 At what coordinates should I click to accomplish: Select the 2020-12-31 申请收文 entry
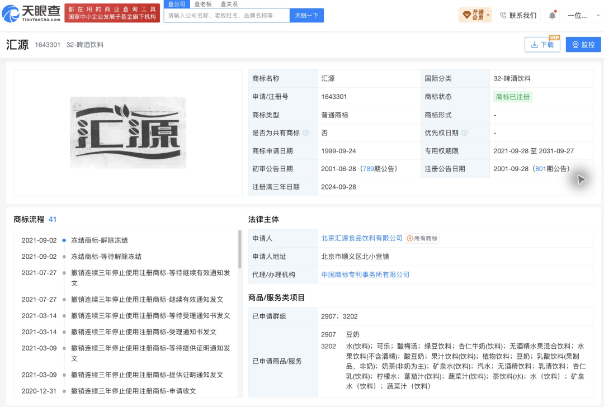(133, 391)
